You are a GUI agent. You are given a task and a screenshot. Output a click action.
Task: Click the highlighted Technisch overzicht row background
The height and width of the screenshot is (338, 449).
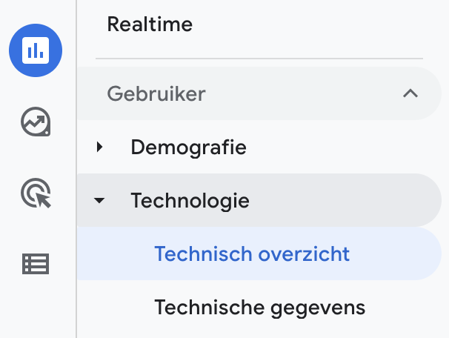[393, 254]
